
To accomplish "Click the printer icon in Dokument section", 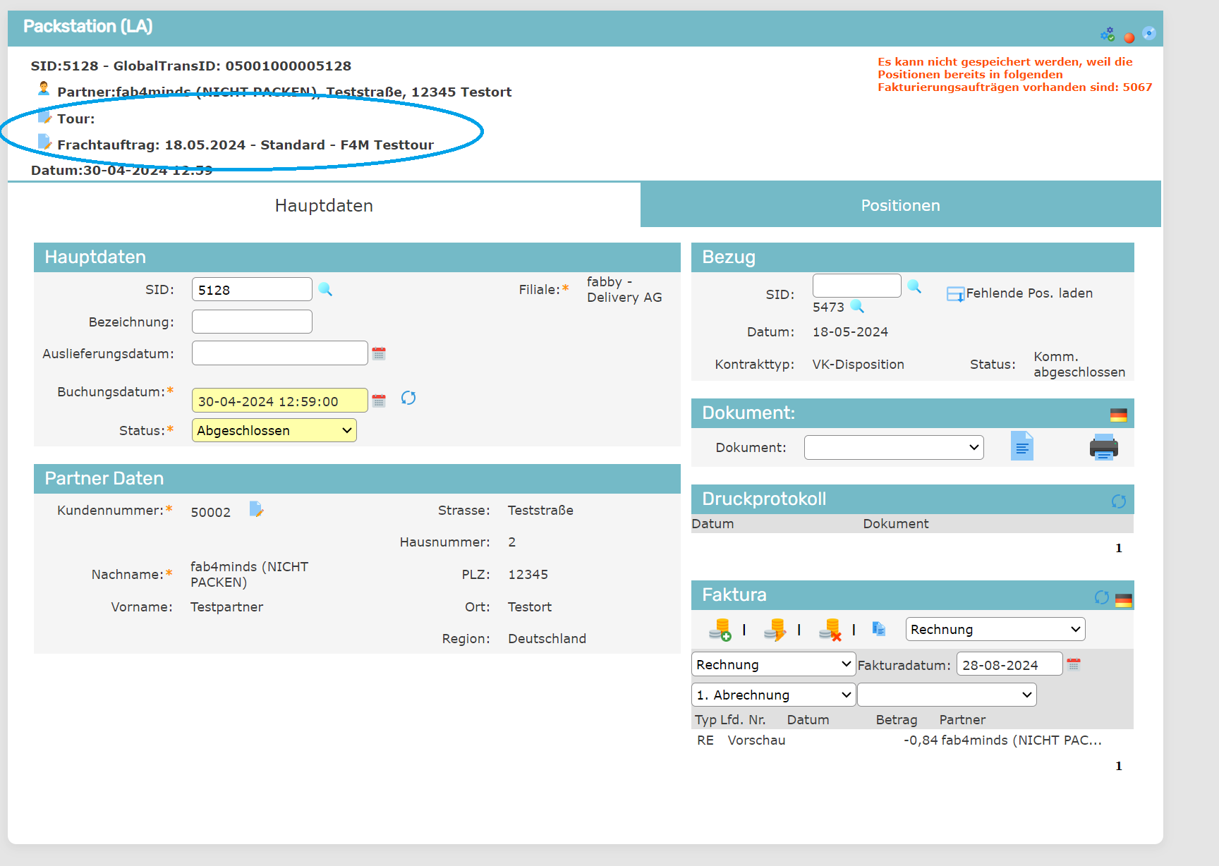I will pyautogui.click(x=1103, y=447).
